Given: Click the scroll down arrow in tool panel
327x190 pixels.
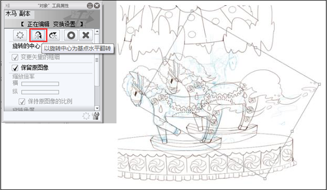Looking at the screenshot, I should 97,108.
